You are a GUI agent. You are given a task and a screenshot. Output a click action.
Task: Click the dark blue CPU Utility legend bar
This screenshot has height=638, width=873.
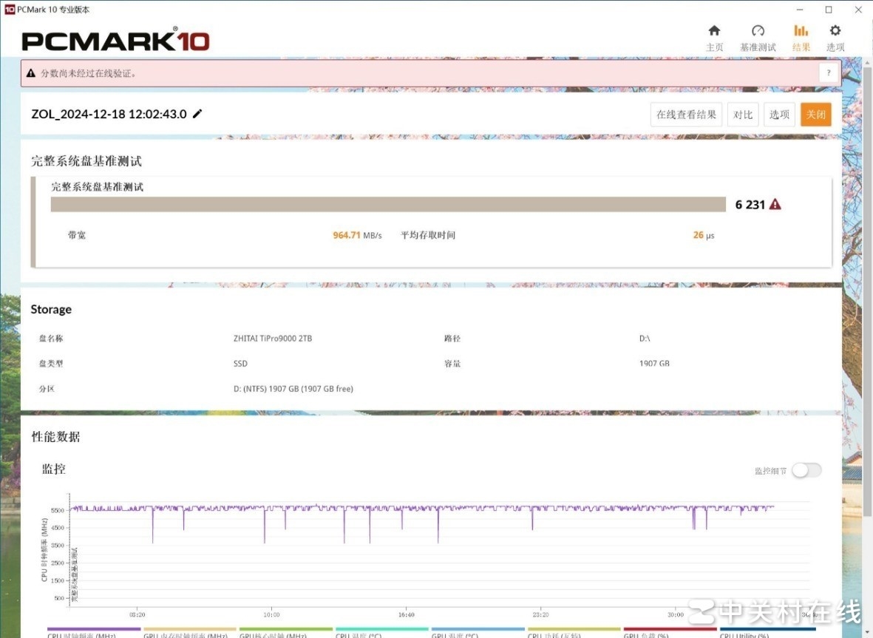pyautogui.click(x=767, y=629)
